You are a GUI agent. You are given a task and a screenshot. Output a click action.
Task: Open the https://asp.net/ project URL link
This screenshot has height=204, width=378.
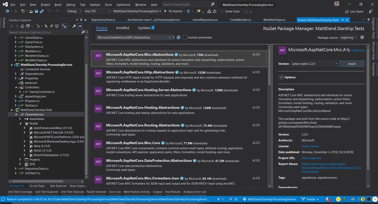[311, 158]
